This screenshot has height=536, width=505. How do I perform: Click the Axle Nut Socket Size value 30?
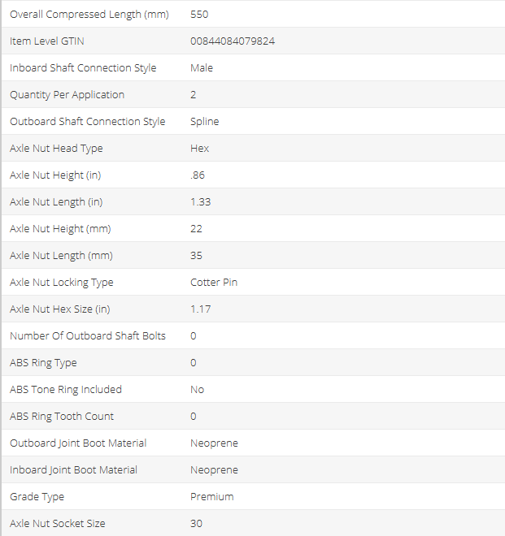point(196,523)
